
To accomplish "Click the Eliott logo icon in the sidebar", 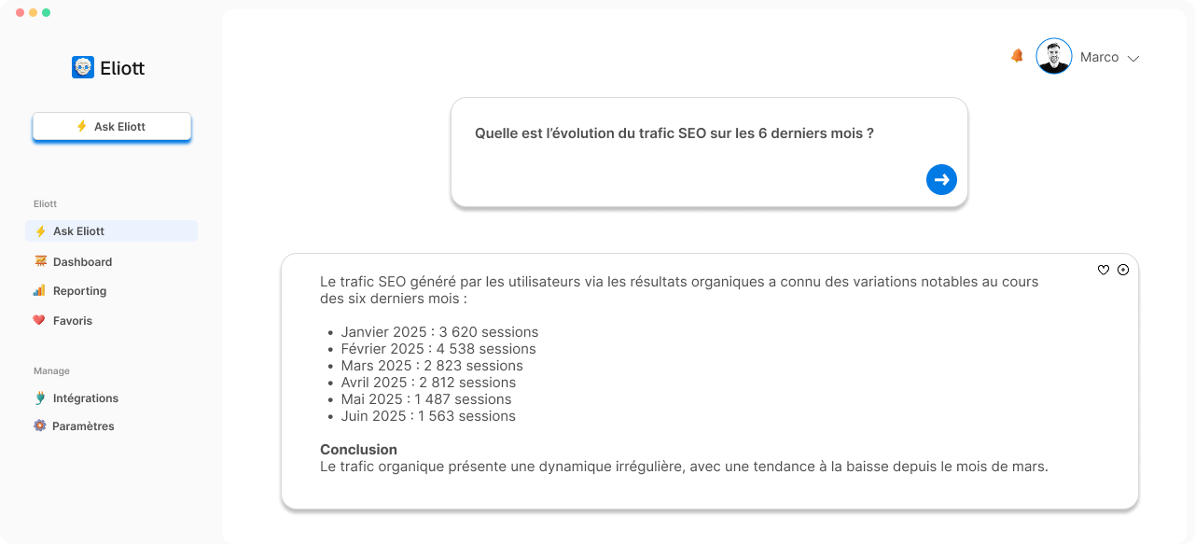I will point(83,67).
